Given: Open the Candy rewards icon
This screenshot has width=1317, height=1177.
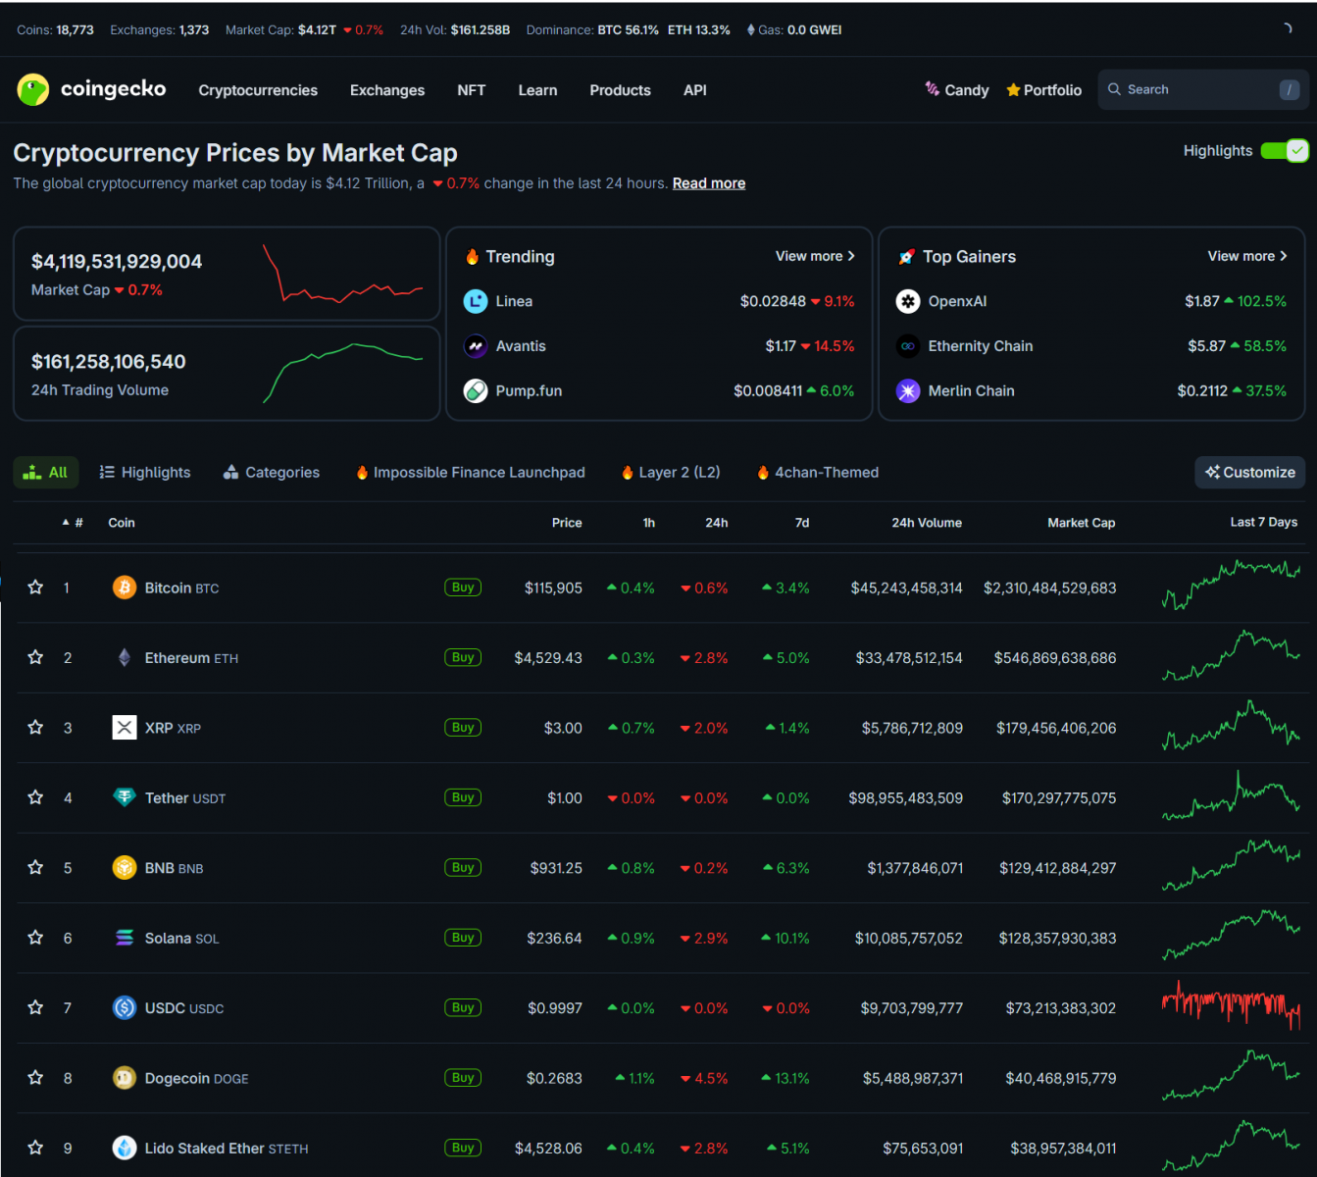Looking at the screenshot, I should click(x=933, y=89).
